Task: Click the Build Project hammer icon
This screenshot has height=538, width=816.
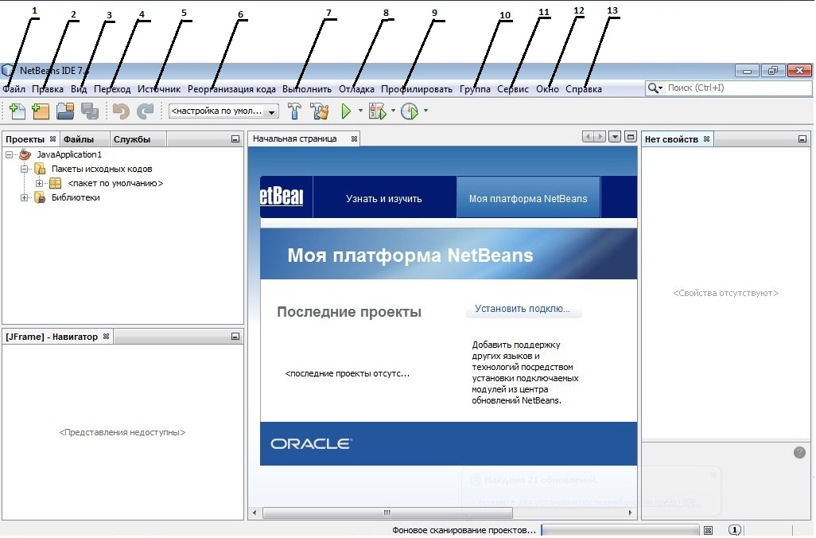Action: 294,111
